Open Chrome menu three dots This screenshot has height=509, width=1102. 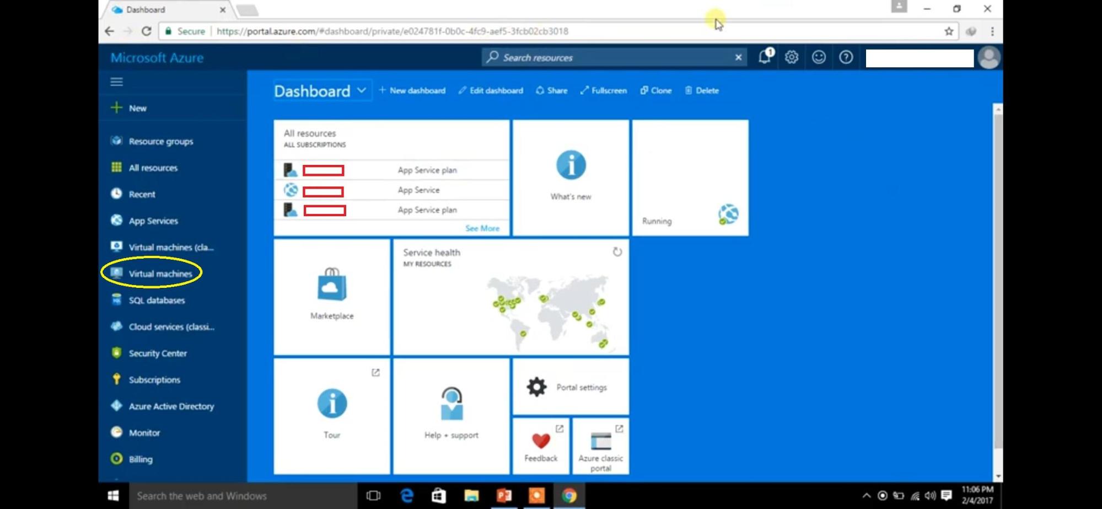click(992, 31)
